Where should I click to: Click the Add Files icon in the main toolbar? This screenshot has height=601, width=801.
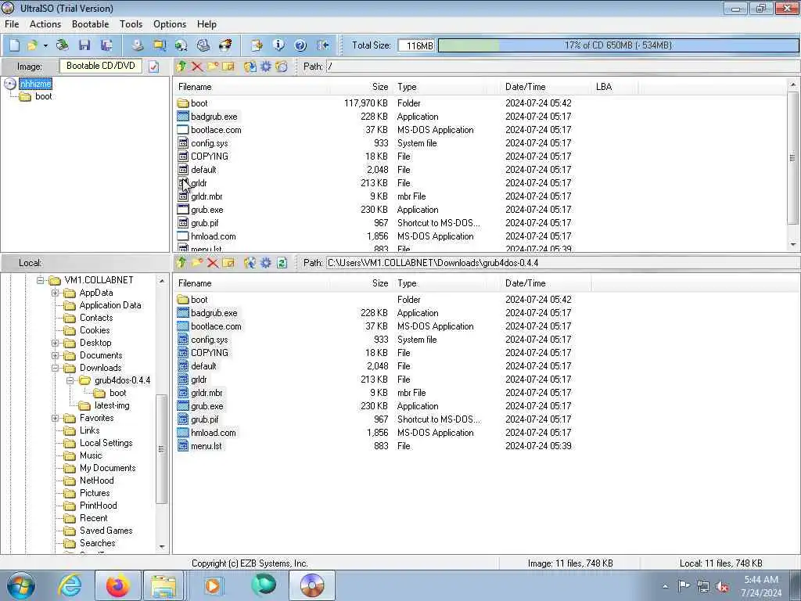click(x=257, y=45)
